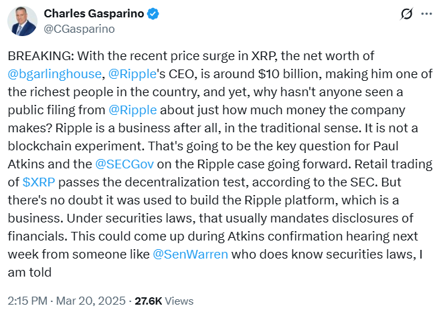Open the first @Ripple mention before 's CEO
The image size is (443, 312).
coord(132,74)
